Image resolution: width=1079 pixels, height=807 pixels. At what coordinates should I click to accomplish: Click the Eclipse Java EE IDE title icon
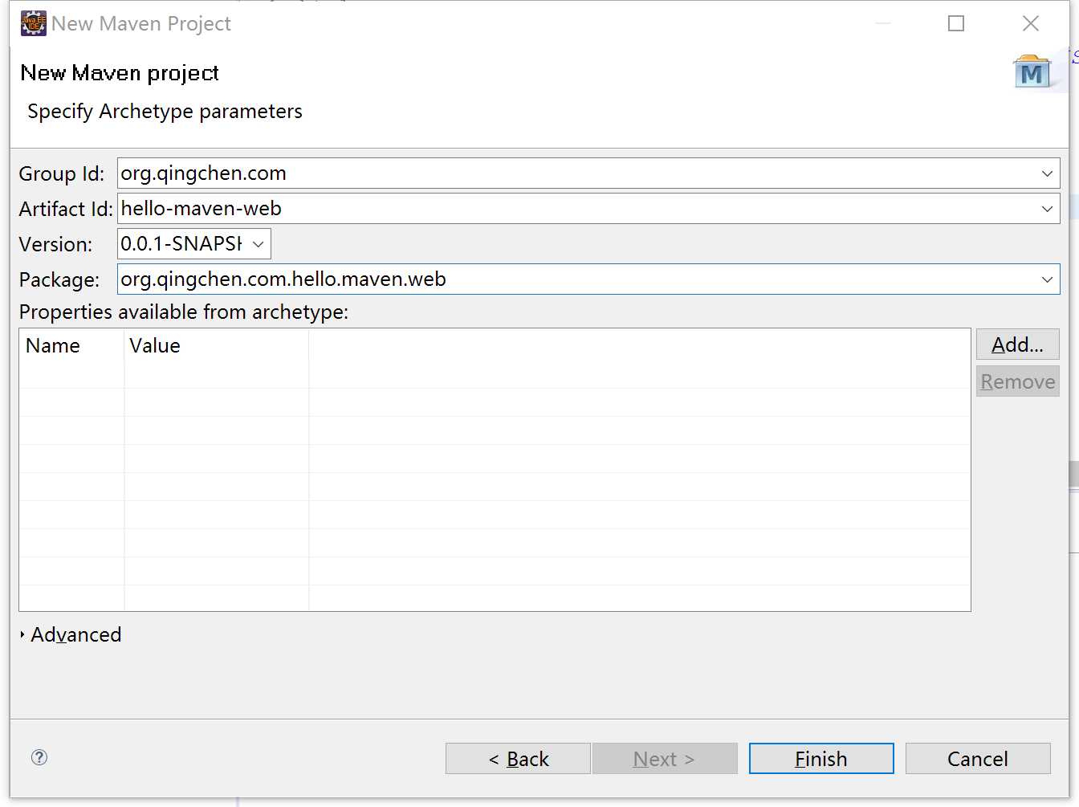(34, 23)
